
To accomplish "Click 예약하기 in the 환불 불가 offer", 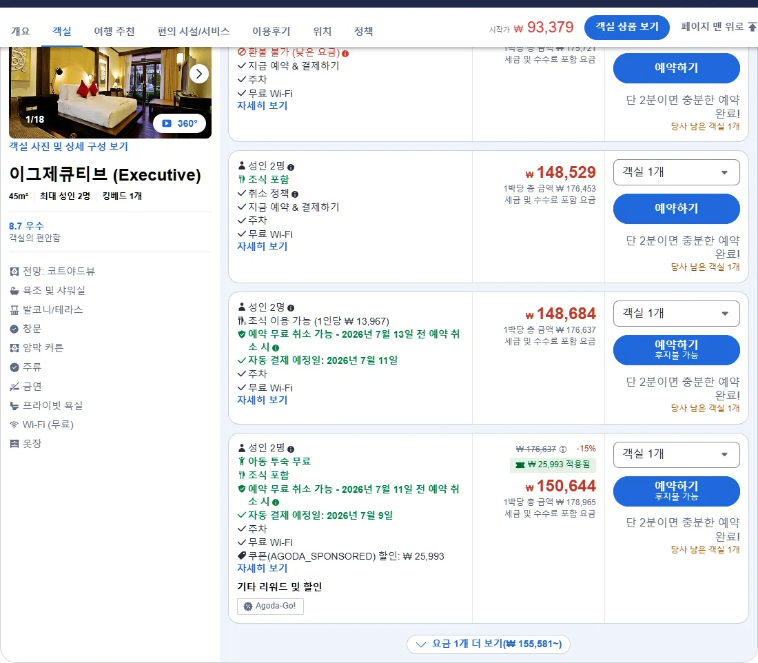I will (676, 68).
